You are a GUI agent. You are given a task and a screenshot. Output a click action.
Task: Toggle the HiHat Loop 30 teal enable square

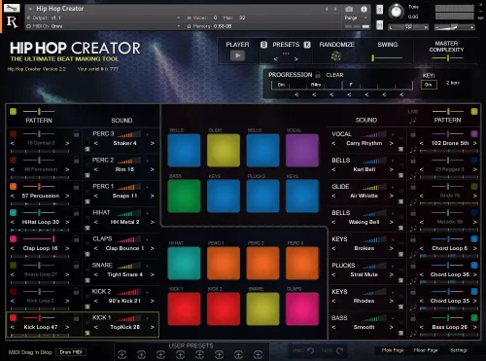13,212
